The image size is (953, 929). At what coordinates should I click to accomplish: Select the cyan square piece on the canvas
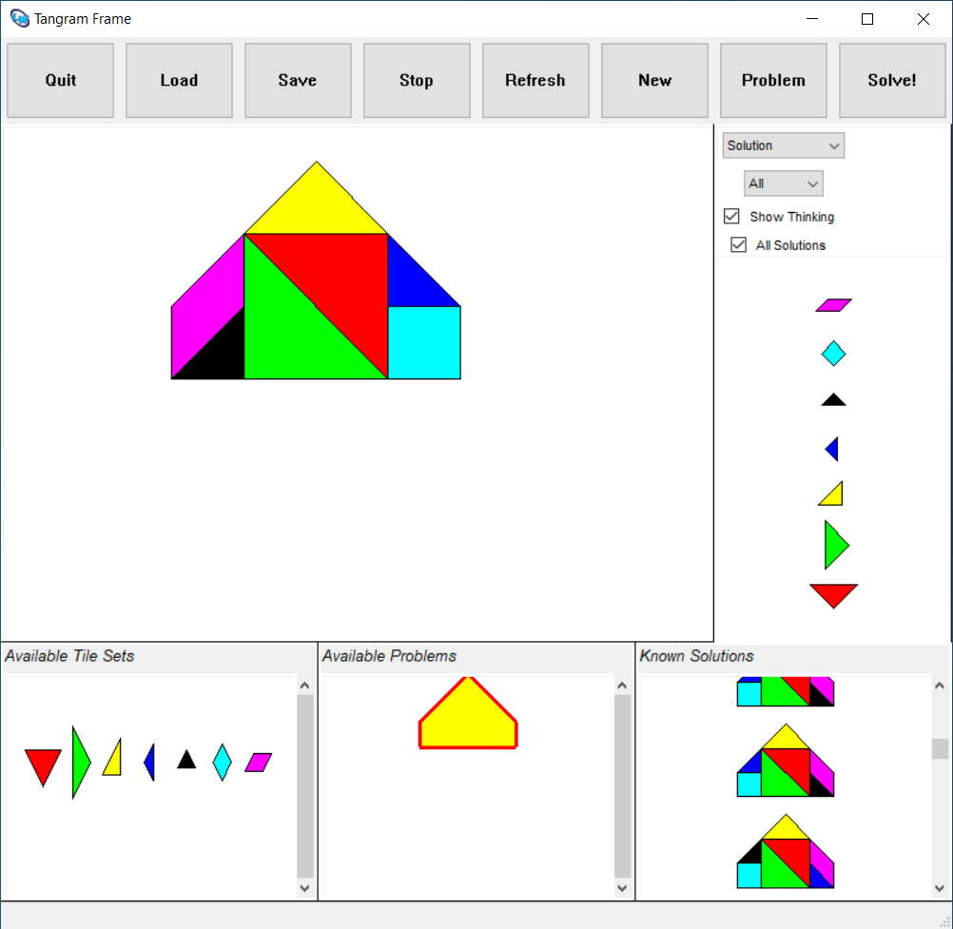point(424,342)
